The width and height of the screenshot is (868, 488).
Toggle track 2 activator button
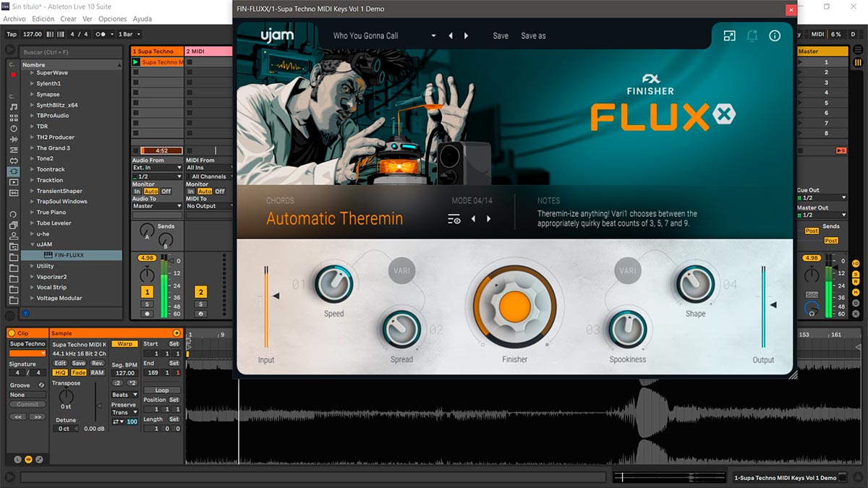(x=200, y=292)
